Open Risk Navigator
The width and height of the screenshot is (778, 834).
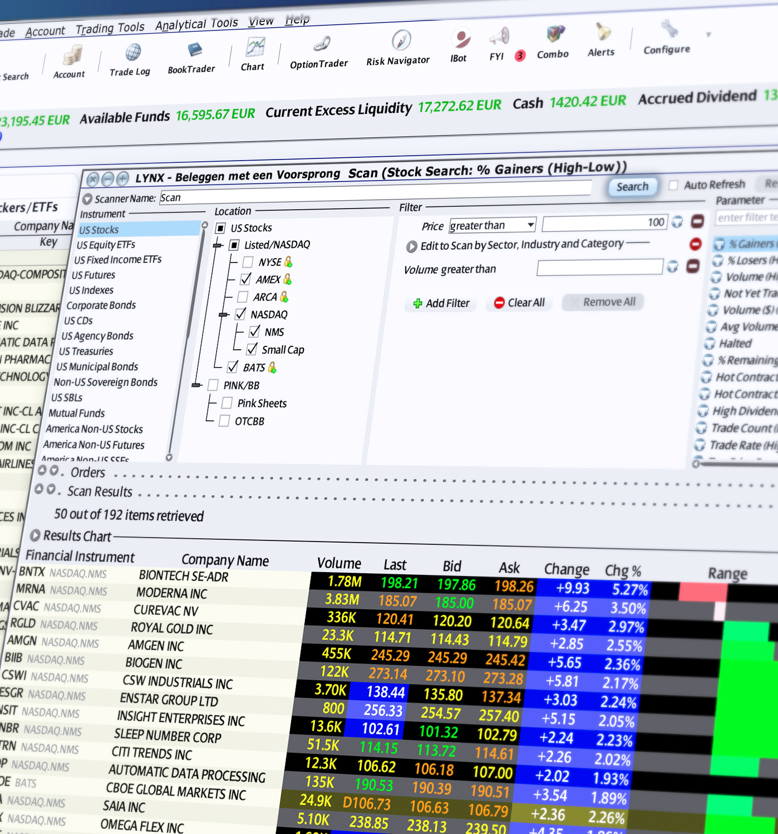coord(399,48)
